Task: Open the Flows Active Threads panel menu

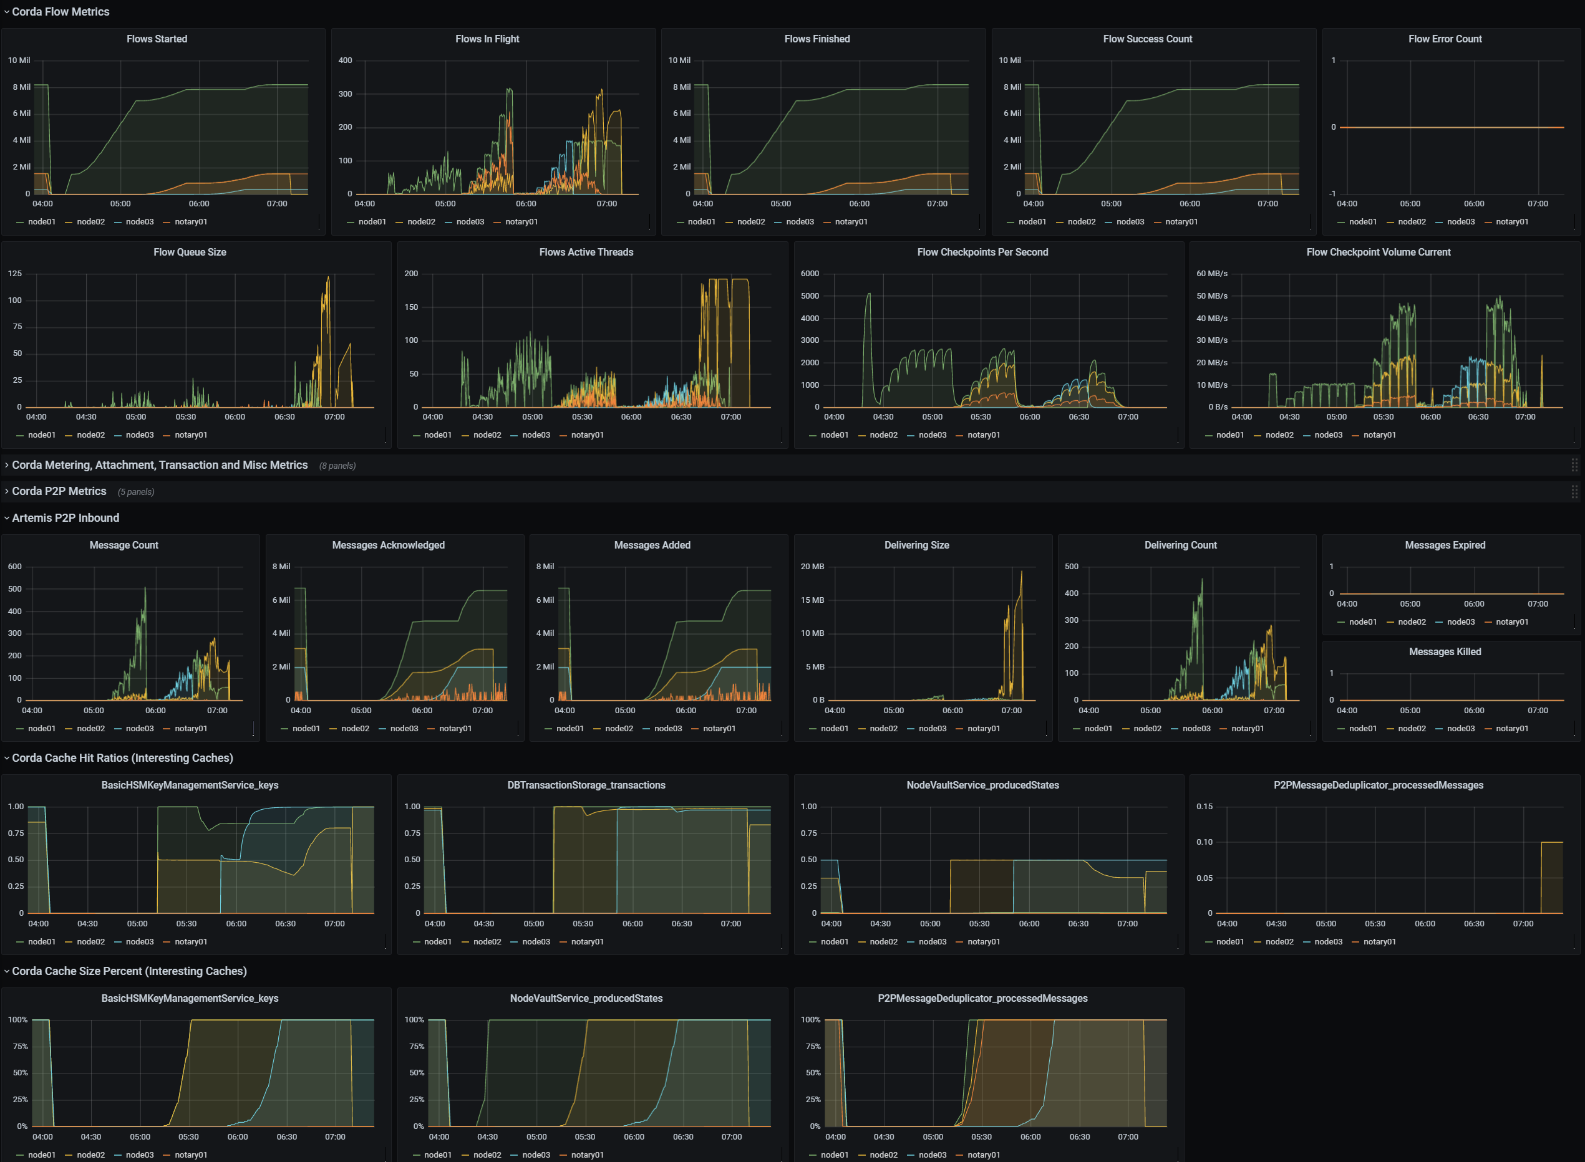Action: [586, 252]
